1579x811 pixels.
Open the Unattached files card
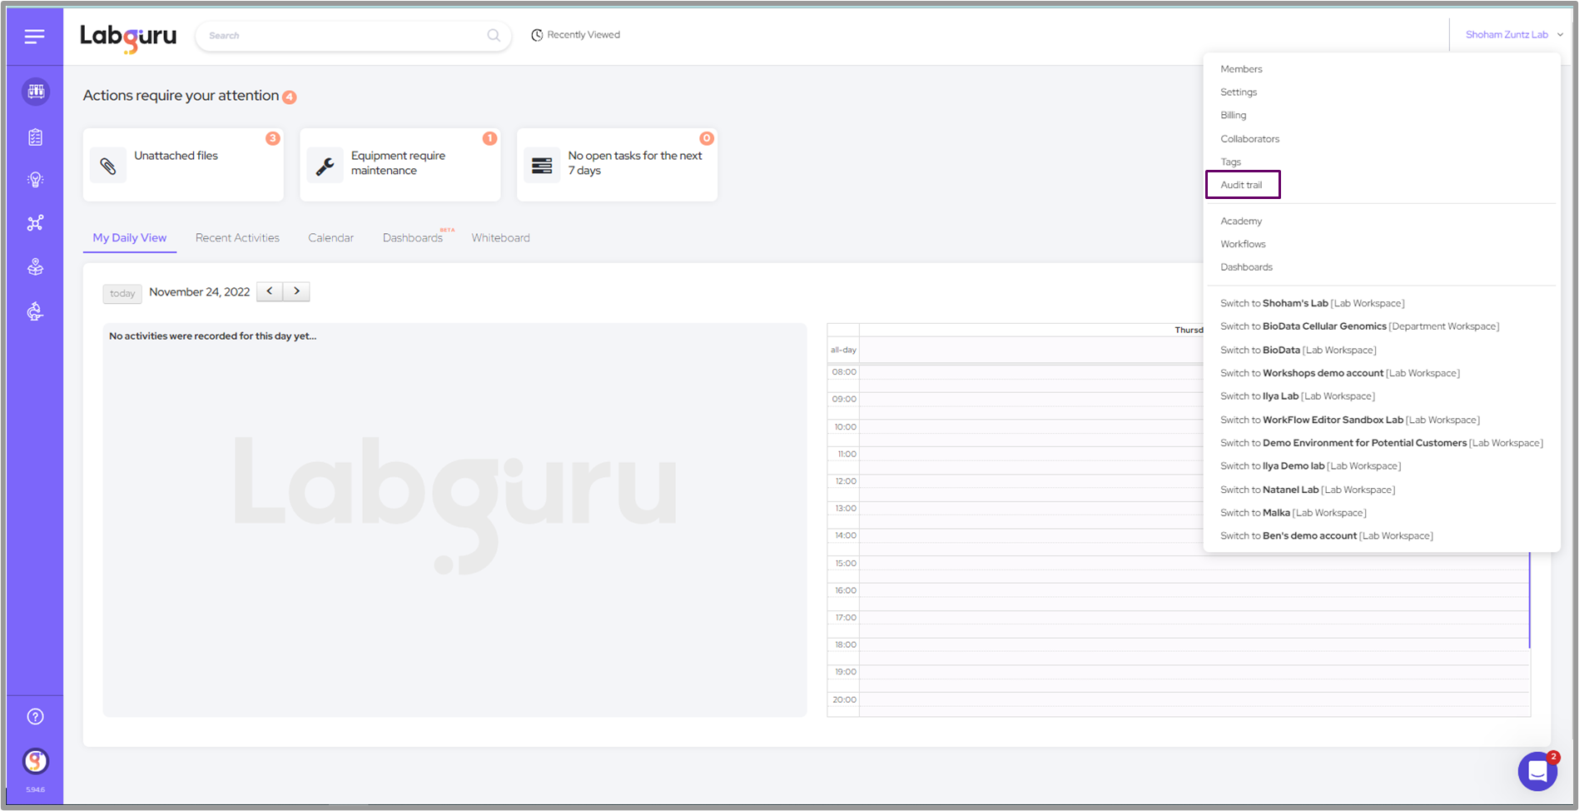click(183, 164)
